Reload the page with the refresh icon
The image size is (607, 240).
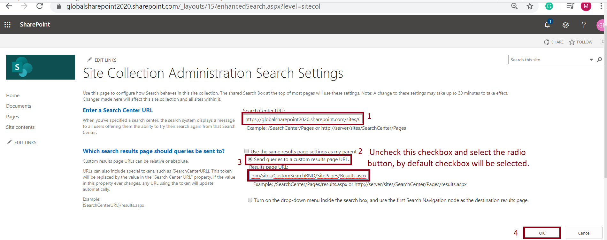click(x=40, y=6)
